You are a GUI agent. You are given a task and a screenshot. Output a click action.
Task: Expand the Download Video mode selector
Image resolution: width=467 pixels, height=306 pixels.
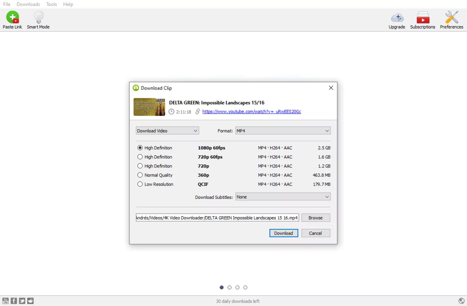[x=167, y=130]
